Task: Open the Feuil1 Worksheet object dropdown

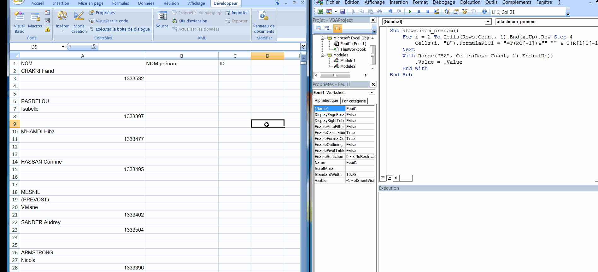Action: click(372, 93)
